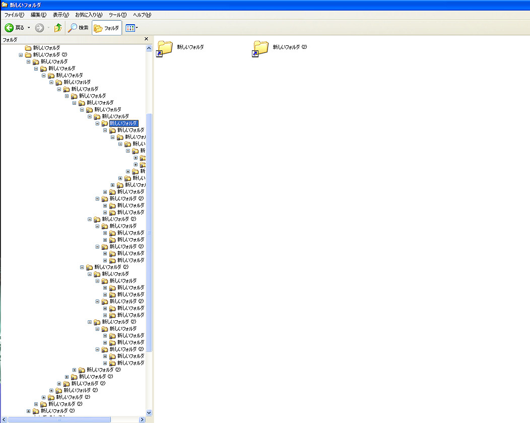The width and height of the screenshot is (530, 423).
Task: Select tree row 新しいフォルダ lacking an expander
Action: (x=43, y=48)
